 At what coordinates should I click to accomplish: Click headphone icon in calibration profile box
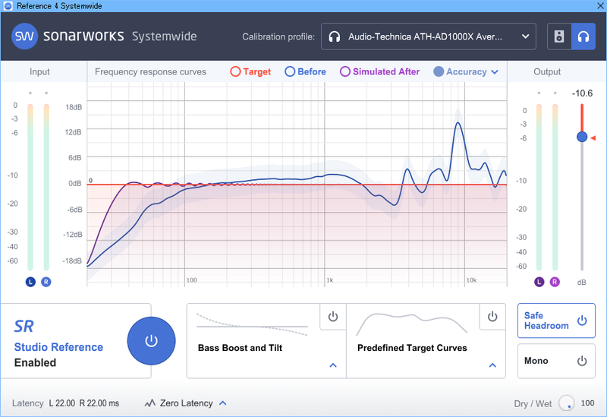coord(335,36)
